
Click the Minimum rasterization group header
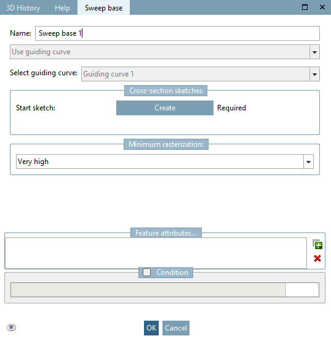166,144
